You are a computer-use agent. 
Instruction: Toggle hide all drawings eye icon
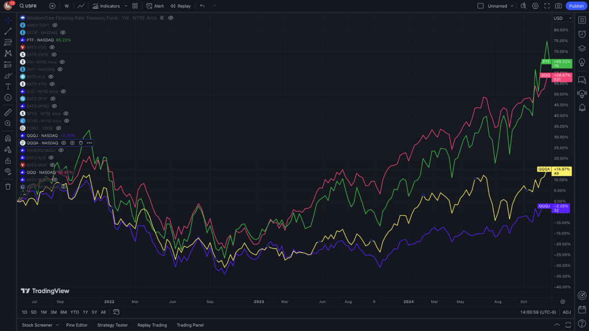(x=8, y=172)
